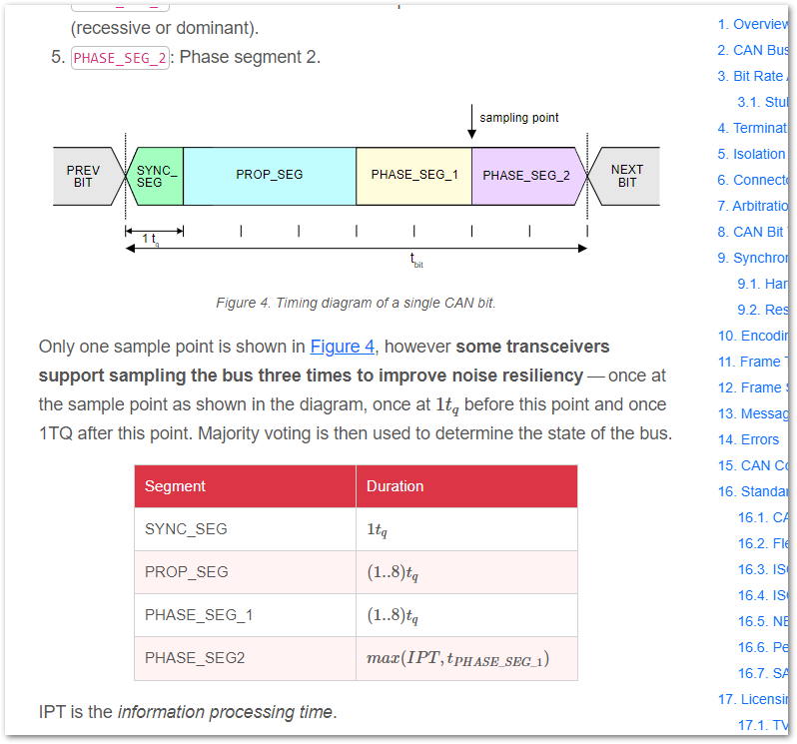Screen dimensions: 797x744
Task: Open section 9 Synchronization in the sidebar
Action: click(752, 258)
